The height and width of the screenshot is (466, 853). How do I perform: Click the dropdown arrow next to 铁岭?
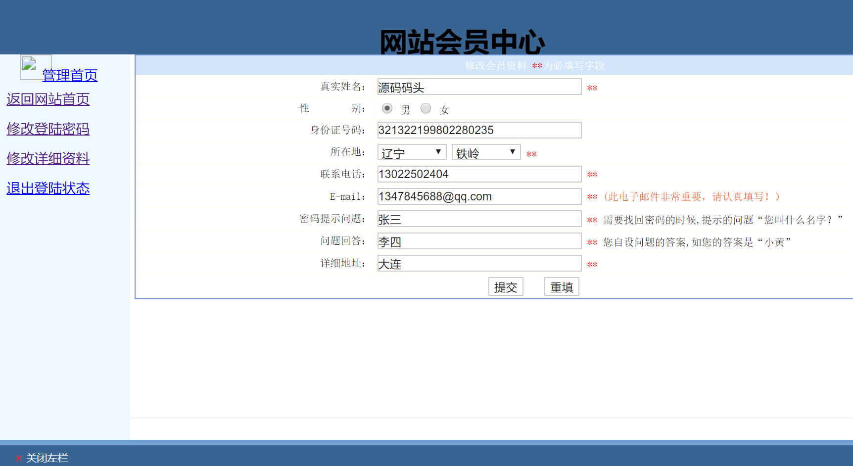[513, 152]
